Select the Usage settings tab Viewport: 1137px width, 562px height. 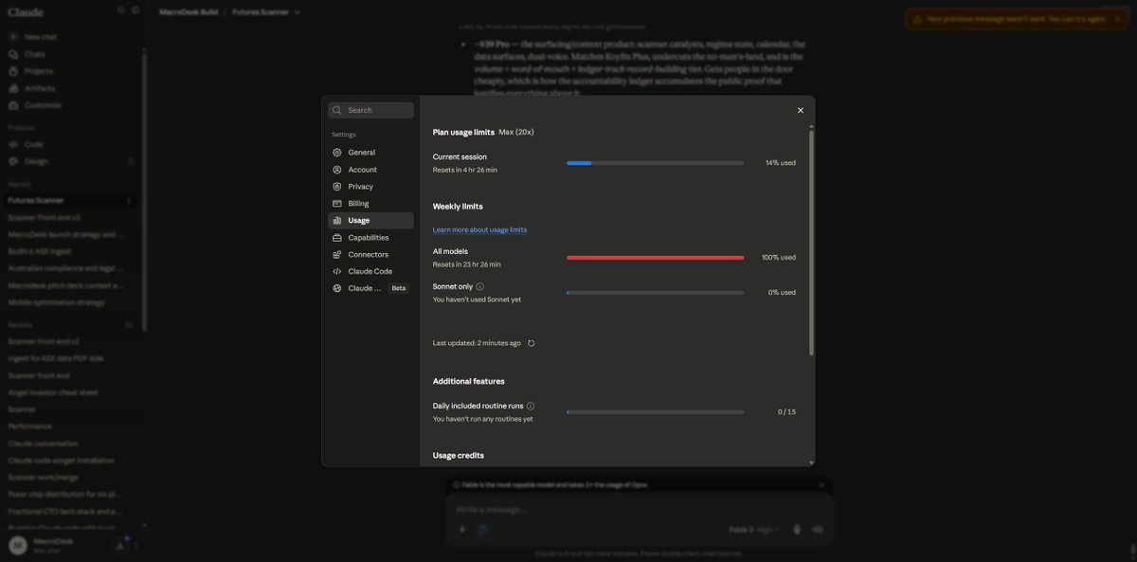(370, 221)
